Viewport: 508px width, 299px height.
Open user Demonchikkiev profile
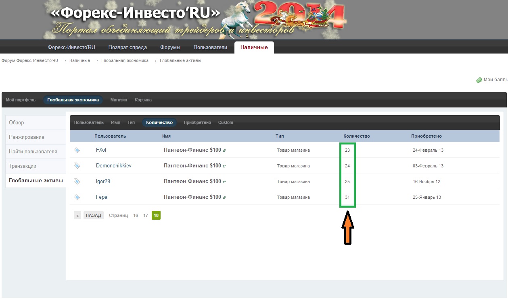pos(113,165)
